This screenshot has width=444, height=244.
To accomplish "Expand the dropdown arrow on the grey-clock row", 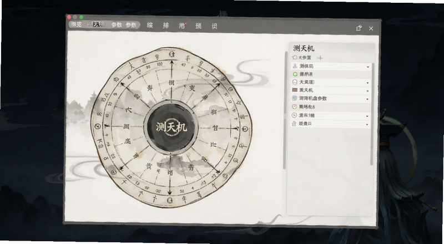I will point(367,116).
